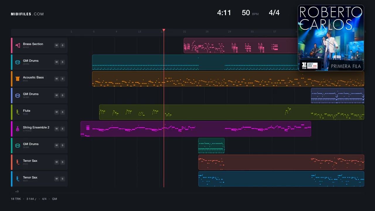The width and height of the screenshot is (375, 211).
Task: Select the olive Flute clip
Action: click(x=232, y=112)
